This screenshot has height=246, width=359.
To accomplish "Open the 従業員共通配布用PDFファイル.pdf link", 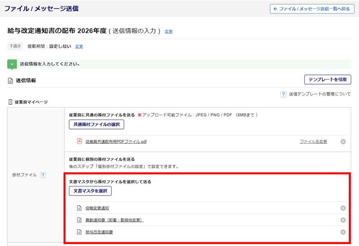I will click(116, 142).
